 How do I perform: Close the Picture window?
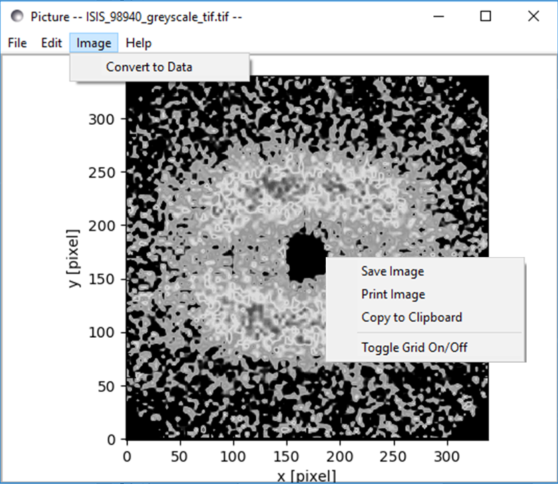[x=533, y=17]
